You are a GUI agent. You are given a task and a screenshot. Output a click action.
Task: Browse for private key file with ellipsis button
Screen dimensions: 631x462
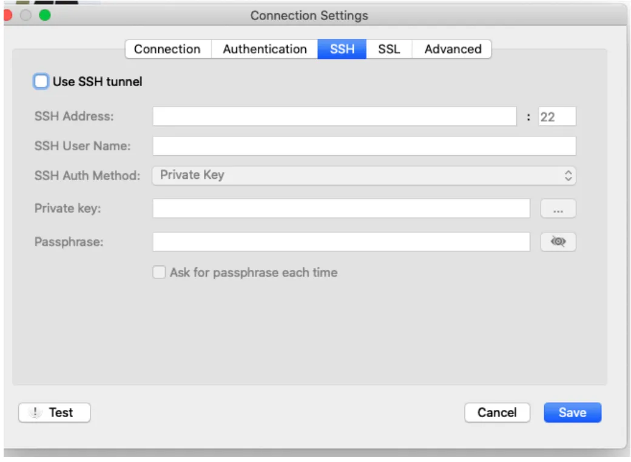(x=558, y=209)
